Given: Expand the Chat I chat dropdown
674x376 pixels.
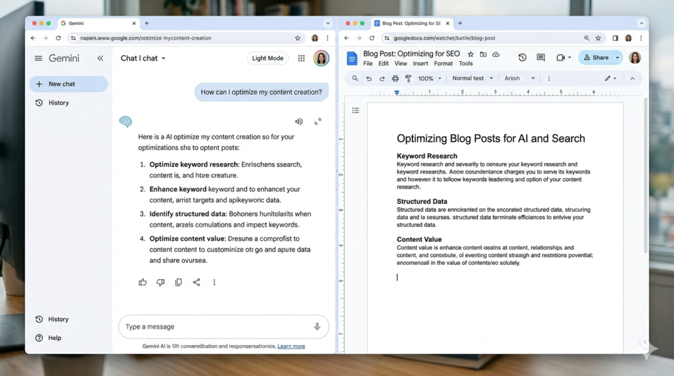Looking at the screenshot, I should pos(143,59).
